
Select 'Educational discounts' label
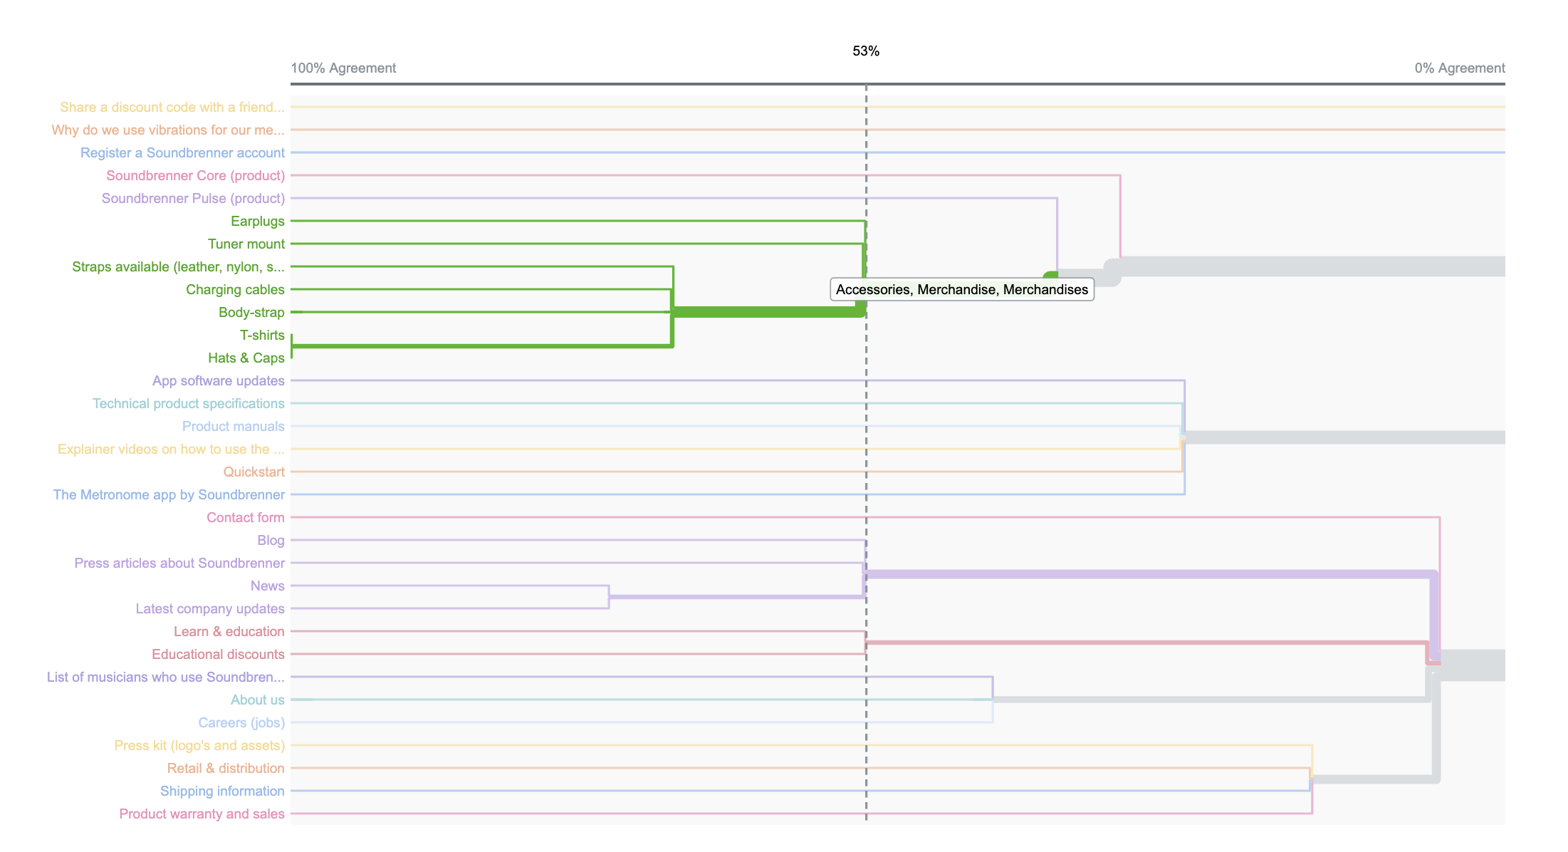[x=218, y=654]
